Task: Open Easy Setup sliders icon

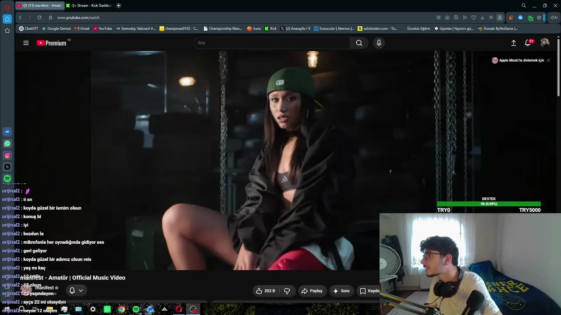Action: (x=491, y=17)
